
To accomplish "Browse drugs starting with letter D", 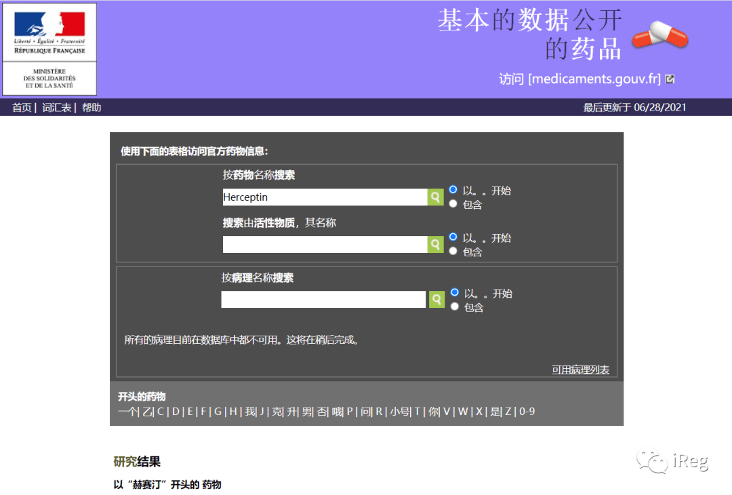I will pyautogui.click(x=176, y=412).
